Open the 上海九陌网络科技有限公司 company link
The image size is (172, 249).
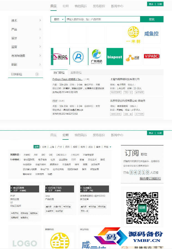[125, 79]
